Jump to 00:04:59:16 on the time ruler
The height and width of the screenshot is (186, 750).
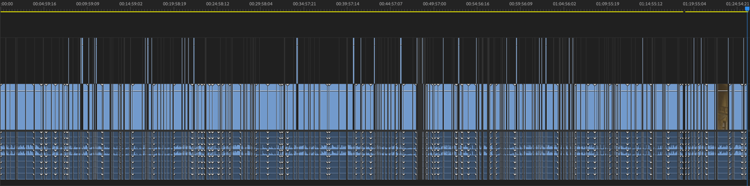(x=44, y=3)
